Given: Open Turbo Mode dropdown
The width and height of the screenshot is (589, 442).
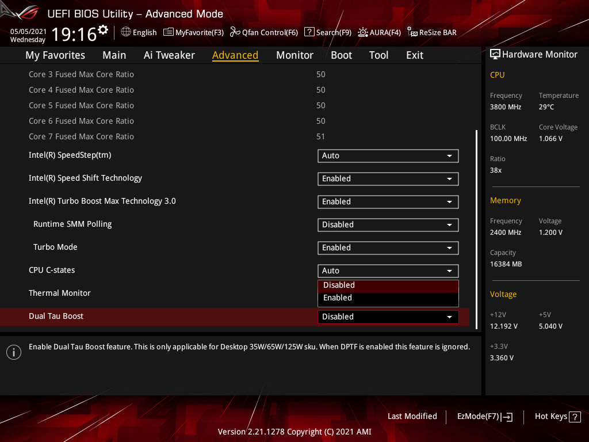Looking at the screenshot, I should coord(388,247).
